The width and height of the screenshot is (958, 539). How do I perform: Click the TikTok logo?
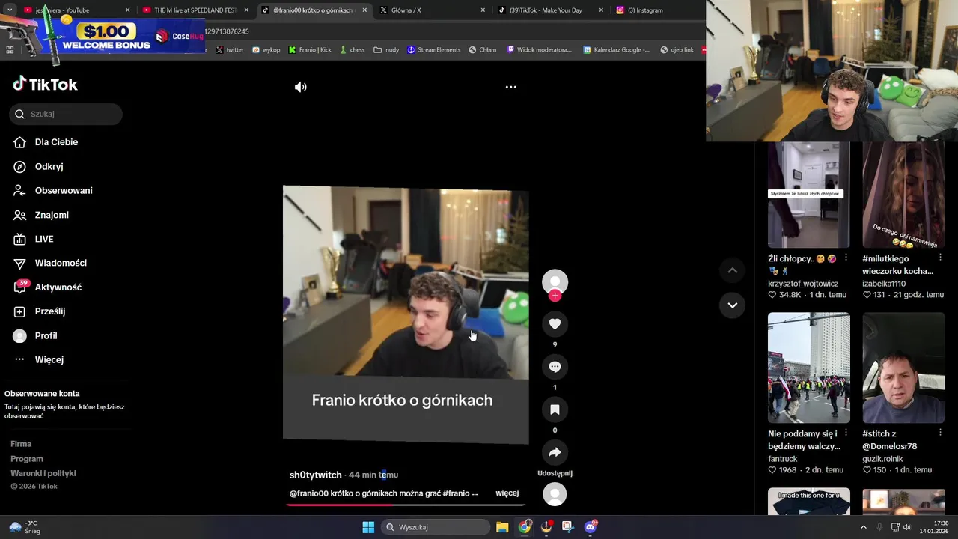45,84
